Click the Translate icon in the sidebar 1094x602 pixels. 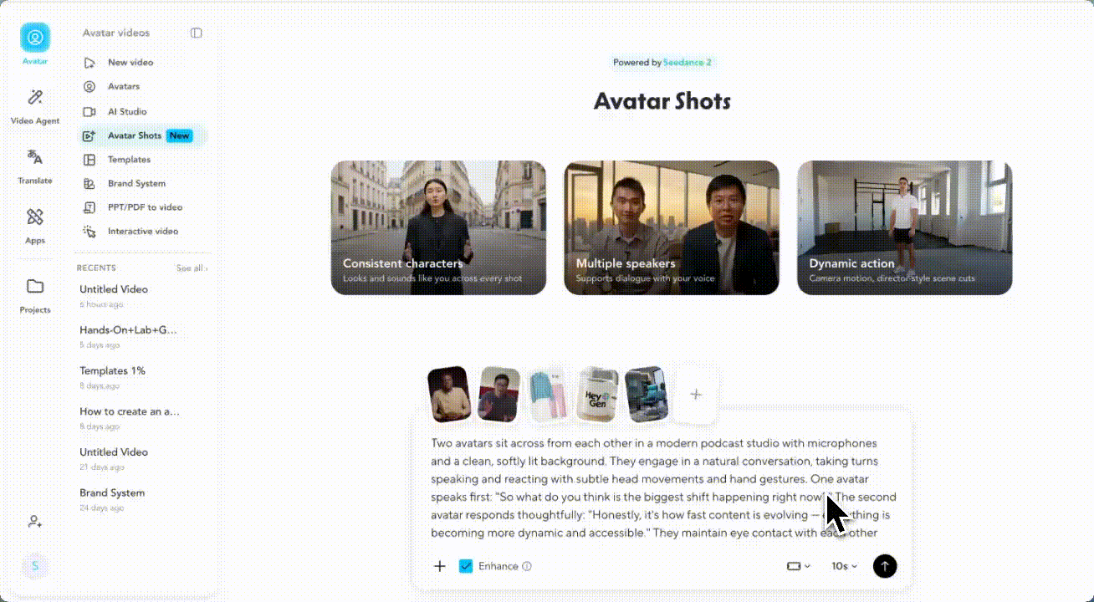pyautogui.click(x=35, y=157)
